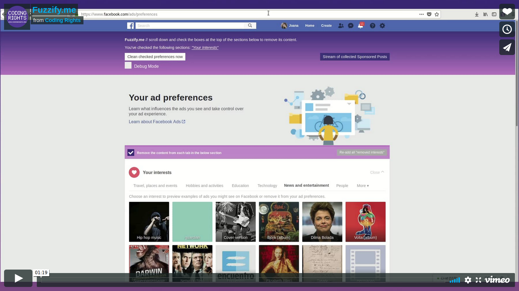Viewport: 519px width, 291px height.
Task: Go to Facebook Home
Action: (309, 26)
